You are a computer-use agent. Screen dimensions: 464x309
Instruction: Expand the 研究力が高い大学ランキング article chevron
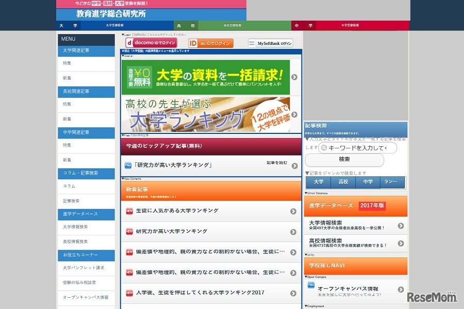[x=294, y=231]
